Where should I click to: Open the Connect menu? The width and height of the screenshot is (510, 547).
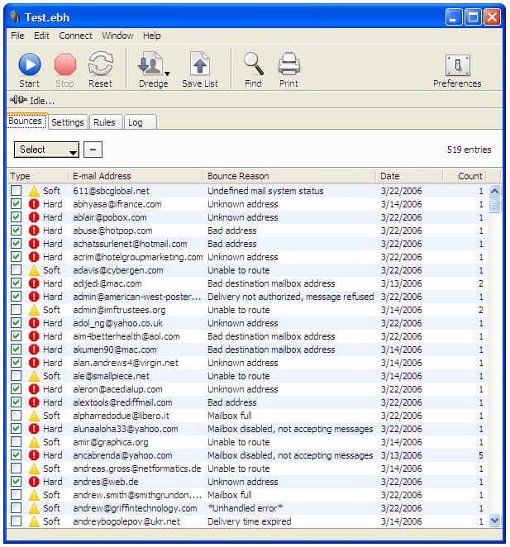(75, 36)
